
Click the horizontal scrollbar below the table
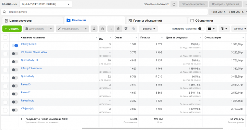pyautogui.click(x=152, y=128)
